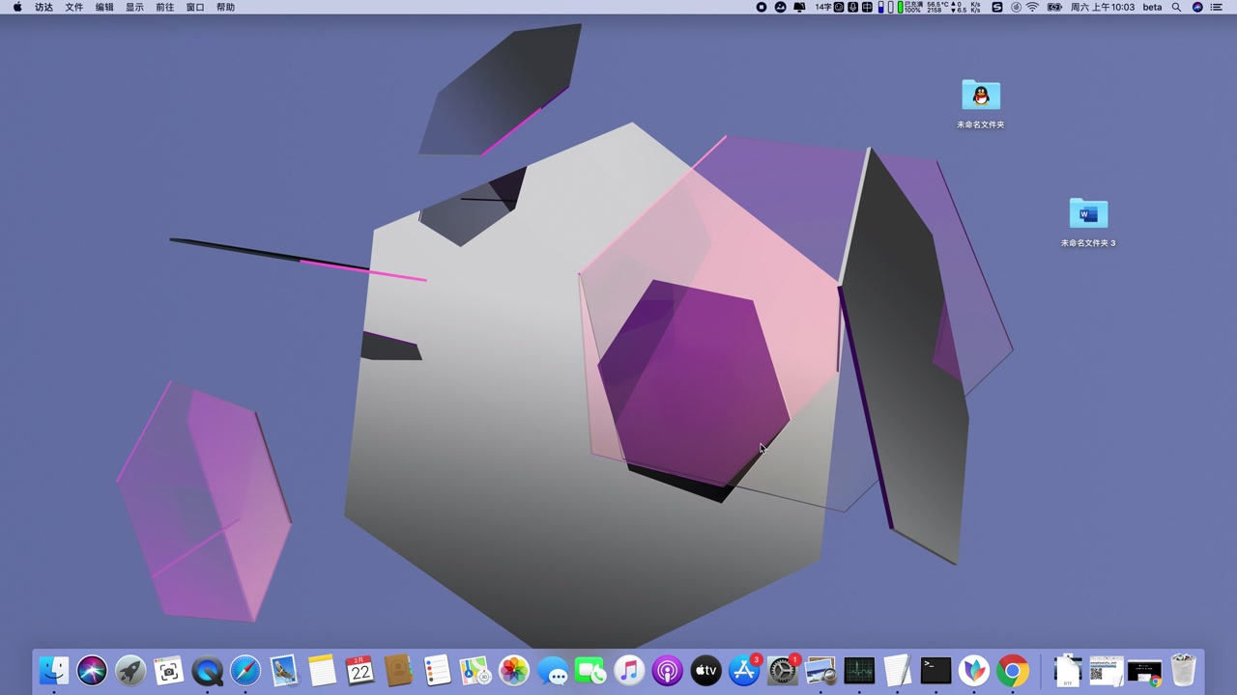Open RTF document in dock

tap(1068, 670)
